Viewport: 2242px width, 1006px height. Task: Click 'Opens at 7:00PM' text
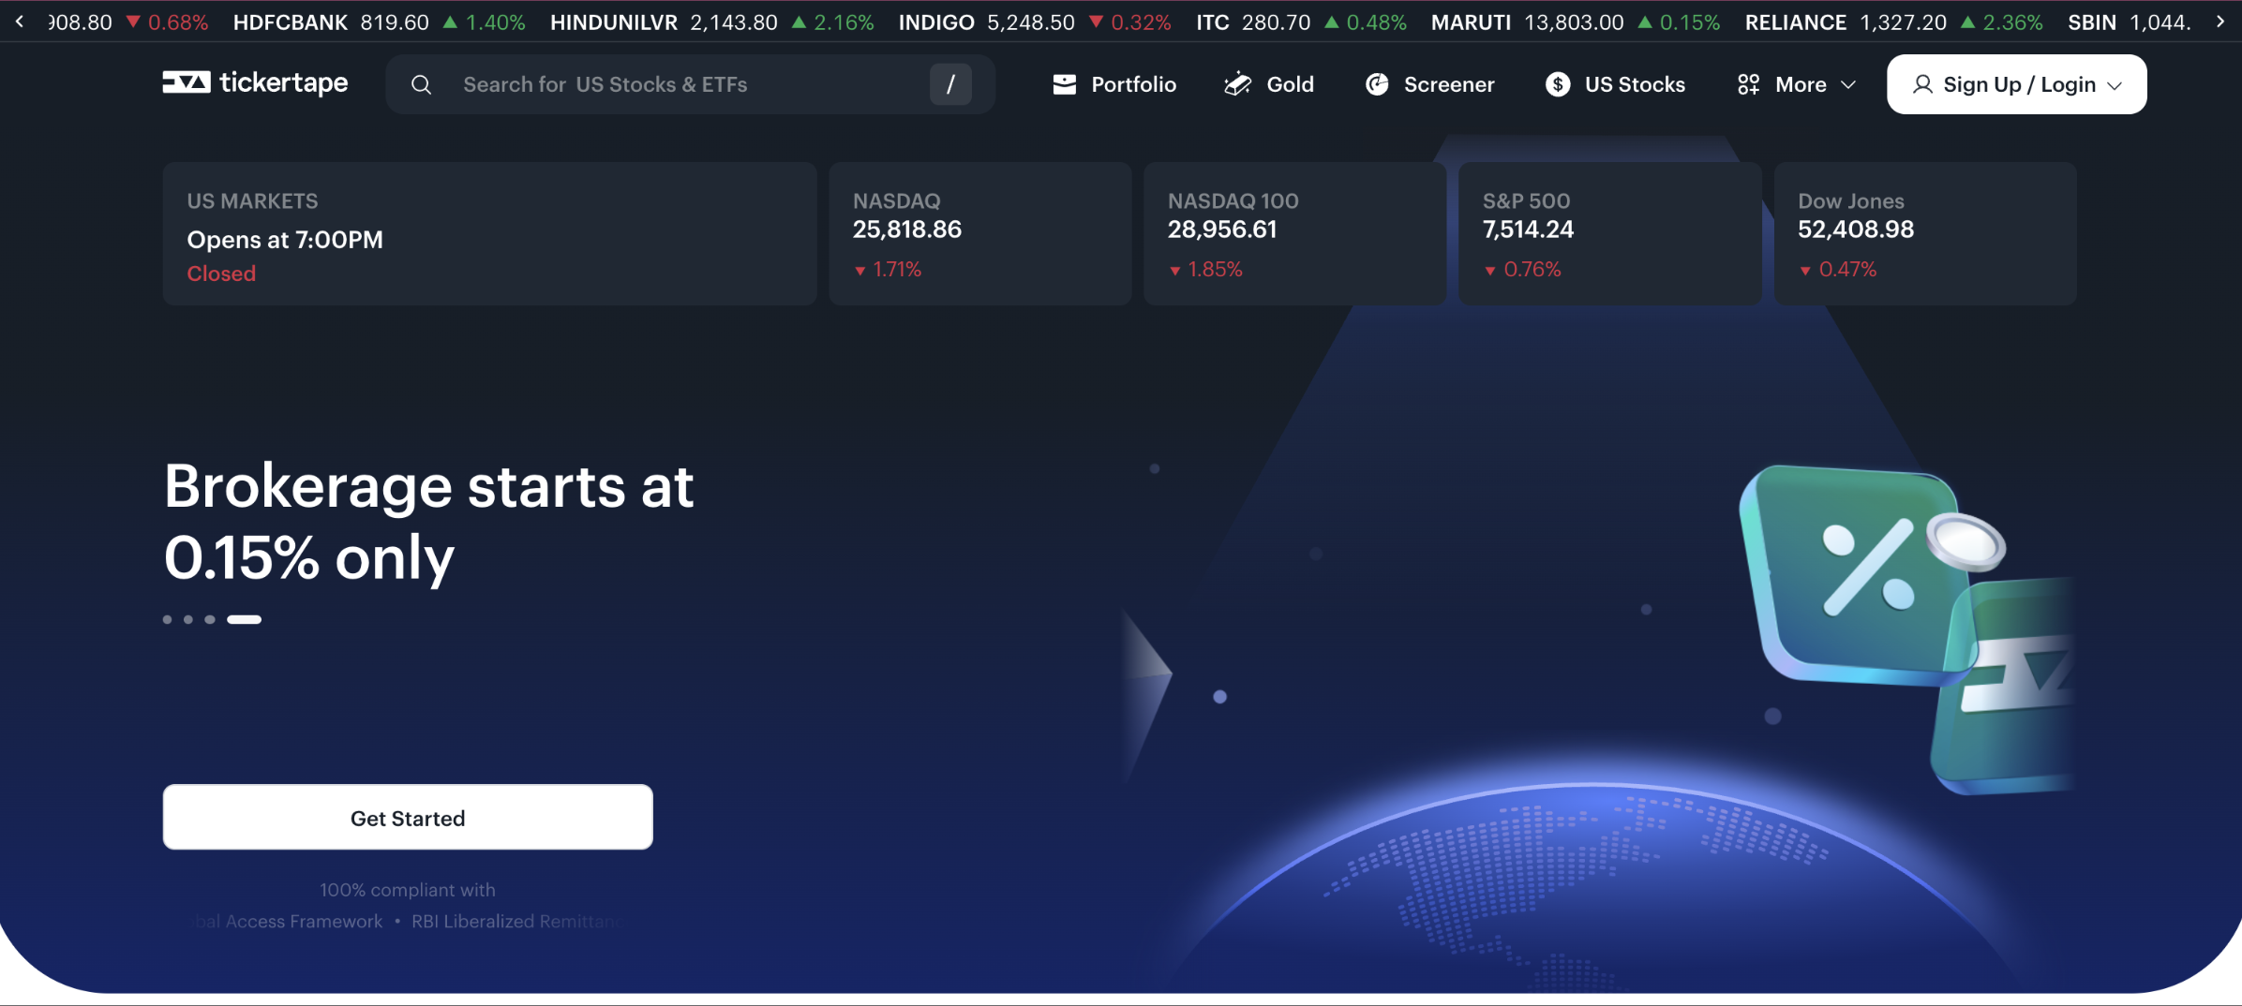coord(285,240)
